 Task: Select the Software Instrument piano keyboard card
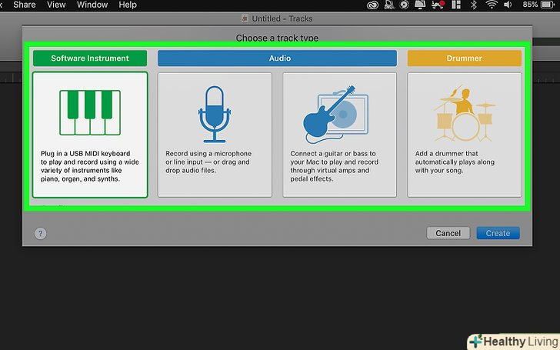coord(90,135)
